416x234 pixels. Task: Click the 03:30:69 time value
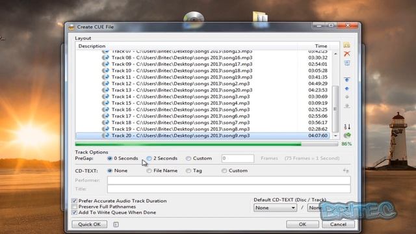[x=318, y=97]
